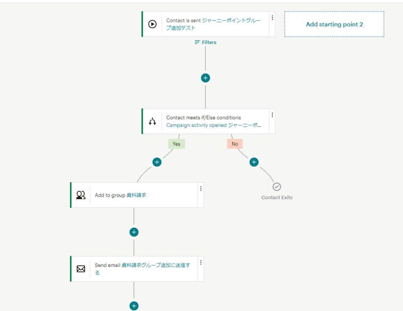Add step below Send email card
This screenshot has height=311, width=403.
(x=134, y=305)
